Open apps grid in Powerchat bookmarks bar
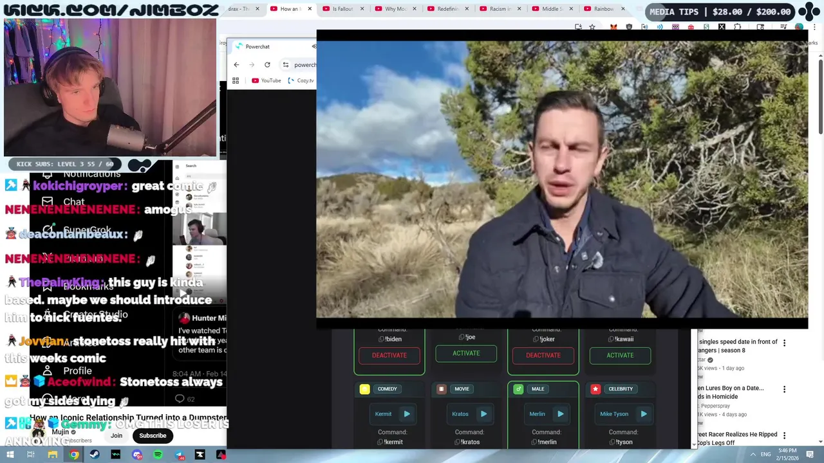Image resolution: width=824 pixels, height=463 pixels. tap(236, 80)
